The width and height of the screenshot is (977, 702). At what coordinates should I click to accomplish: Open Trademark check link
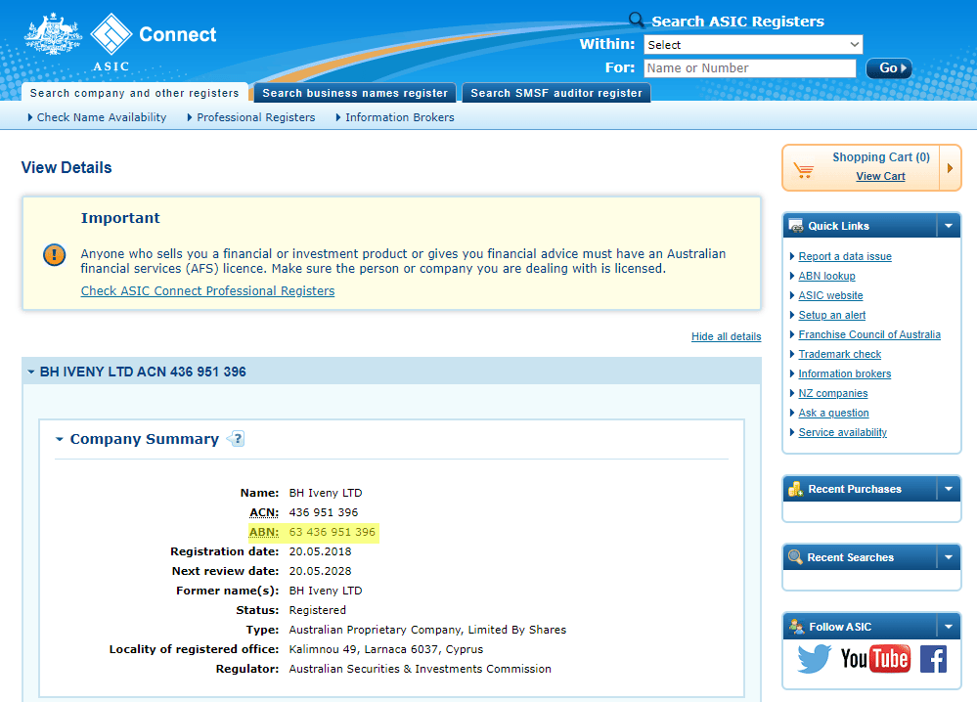(839, 354)
